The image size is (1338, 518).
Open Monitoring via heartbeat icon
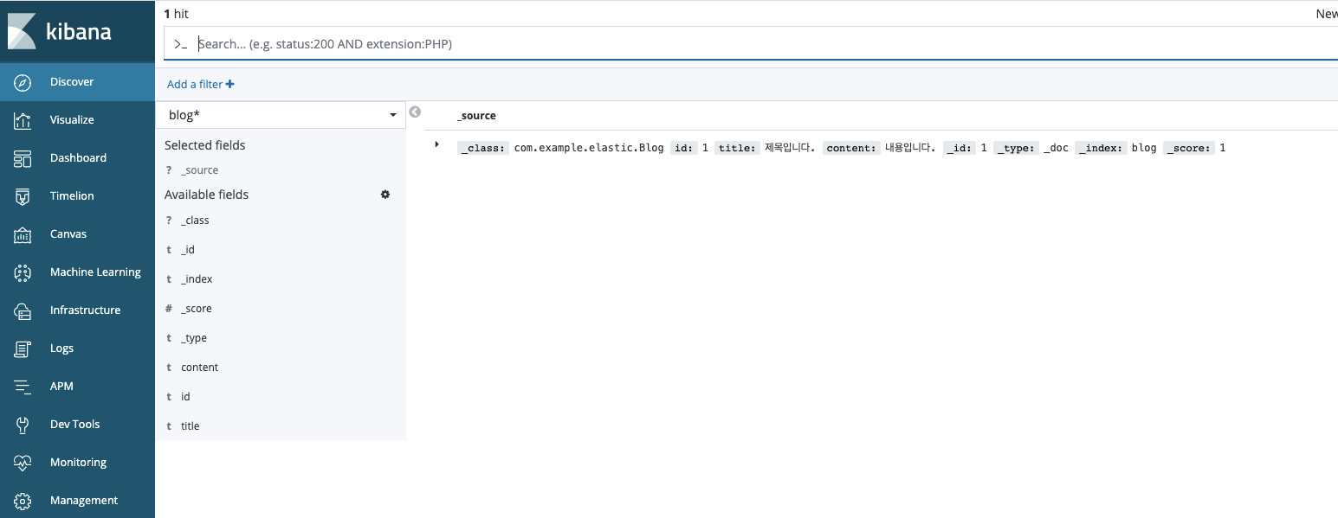(x=23, y=463)
